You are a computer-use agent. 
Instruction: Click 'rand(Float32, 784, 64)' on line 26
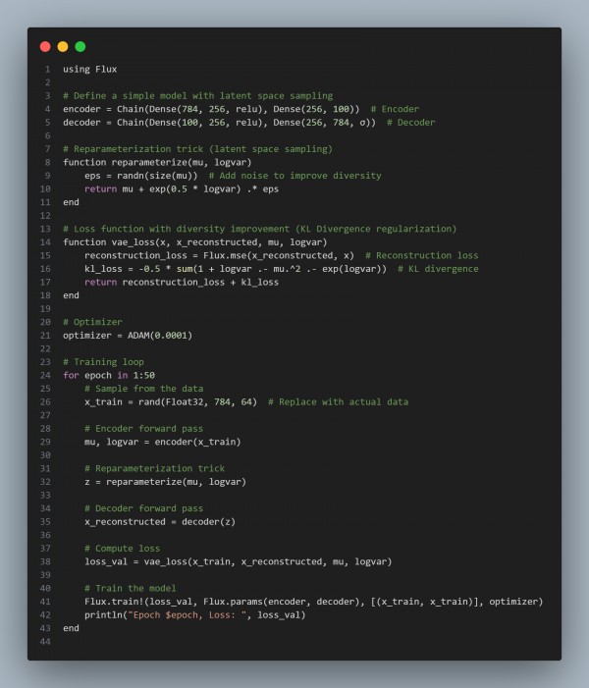[x=198, y=402]
